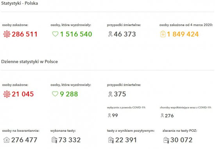Click the green heart icon beside 1 516 540

[x=56, y=34]
